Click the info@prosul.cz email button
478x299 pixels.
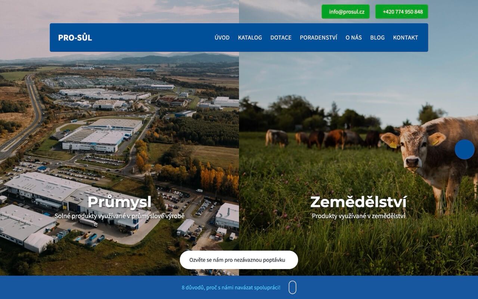346,12
